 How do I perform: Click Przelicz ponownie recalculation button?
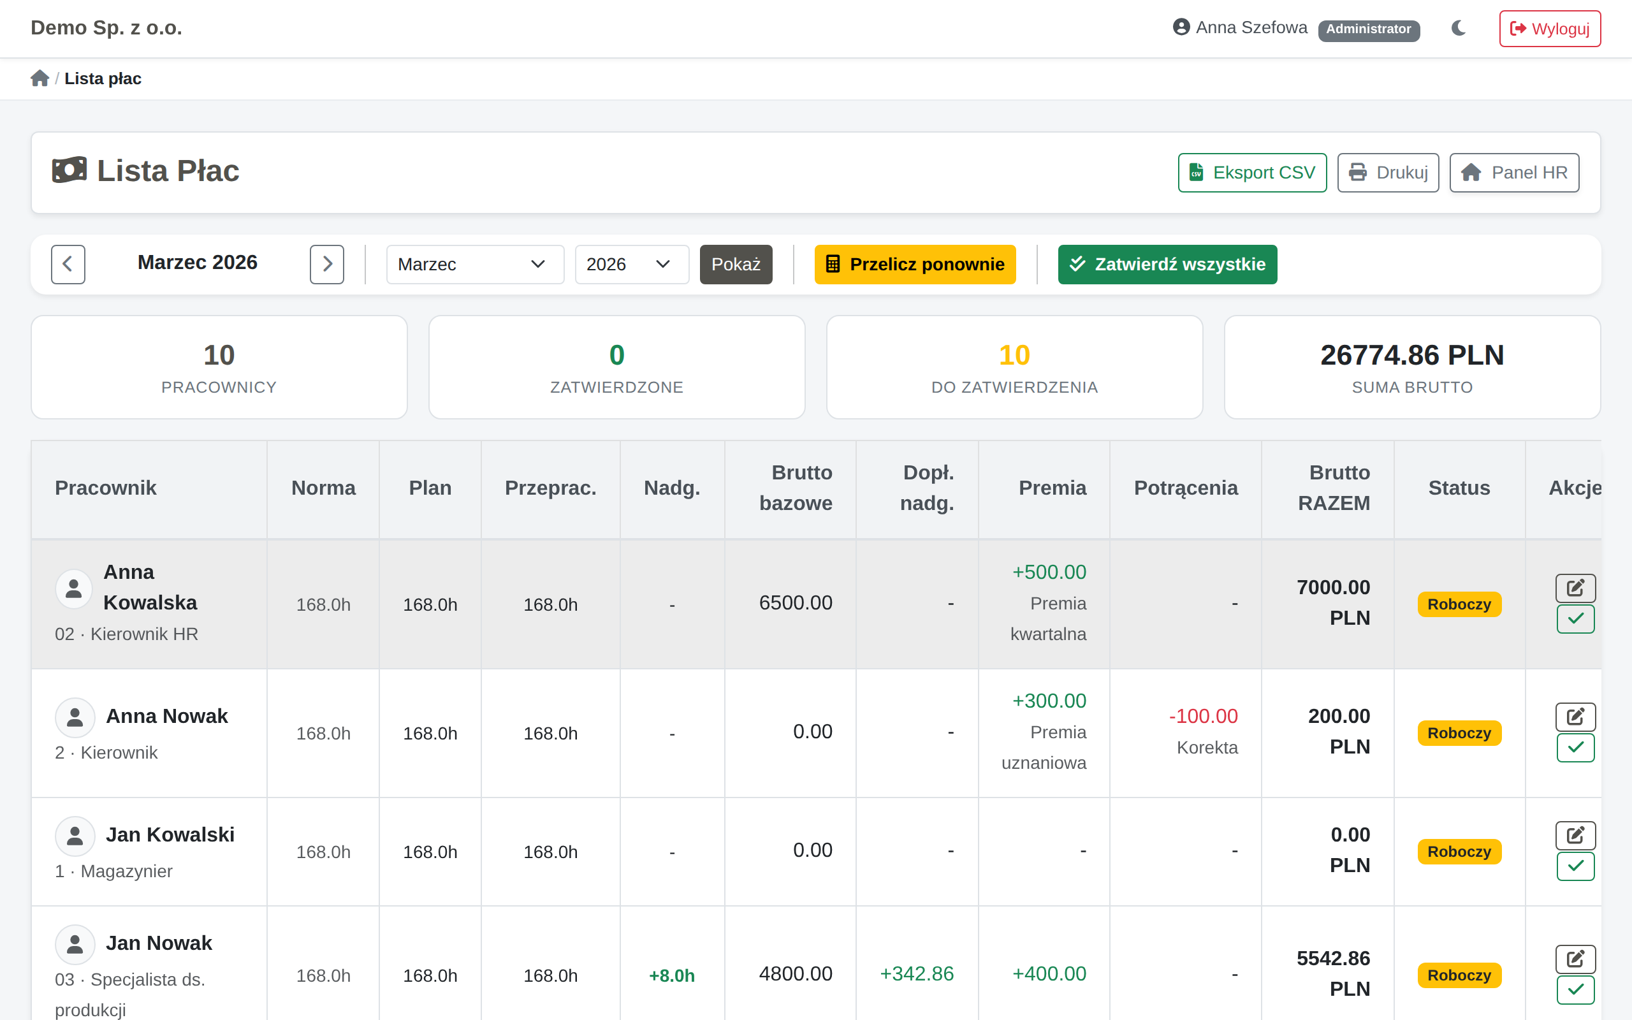(914, 264)
